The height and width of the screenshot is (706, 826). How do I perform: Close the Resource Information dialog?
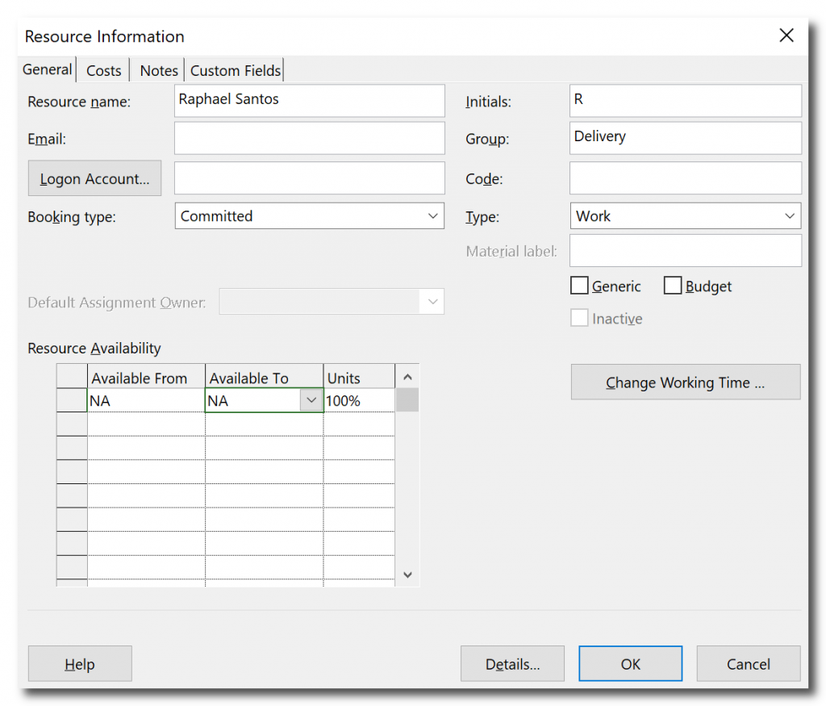[786, 36]
